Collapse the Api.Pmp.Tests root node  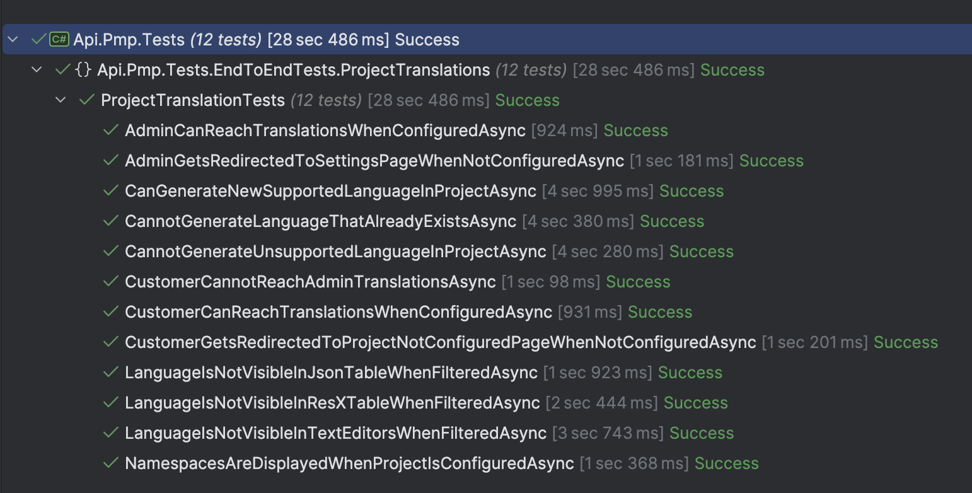(13, 40)
